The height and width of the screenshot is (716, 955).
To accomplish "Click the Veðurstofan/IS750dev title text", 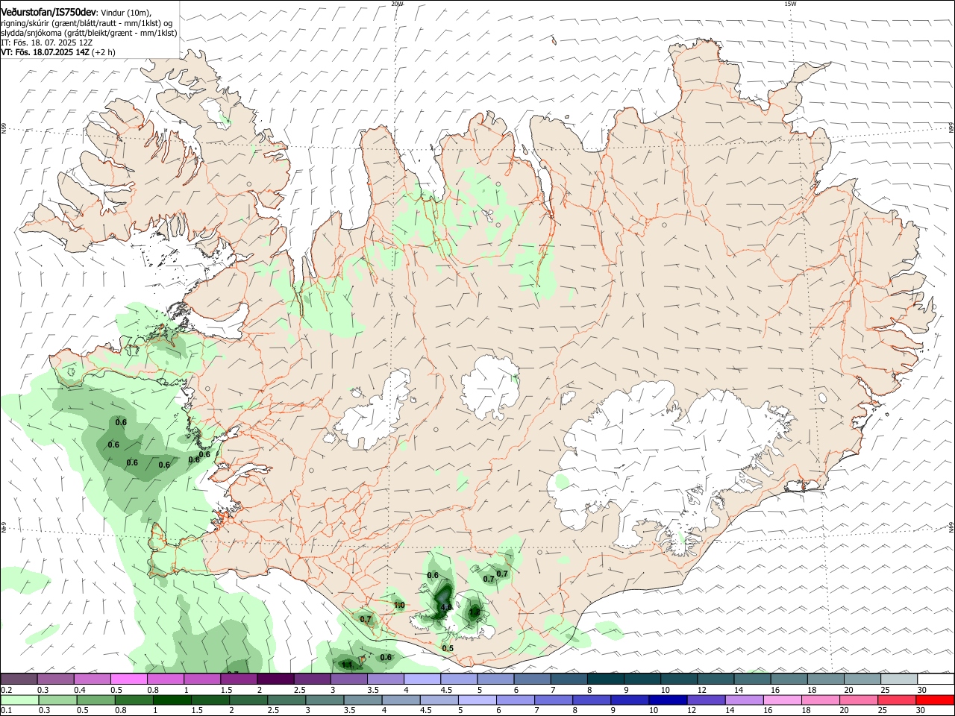I will [x=48, y=13].
